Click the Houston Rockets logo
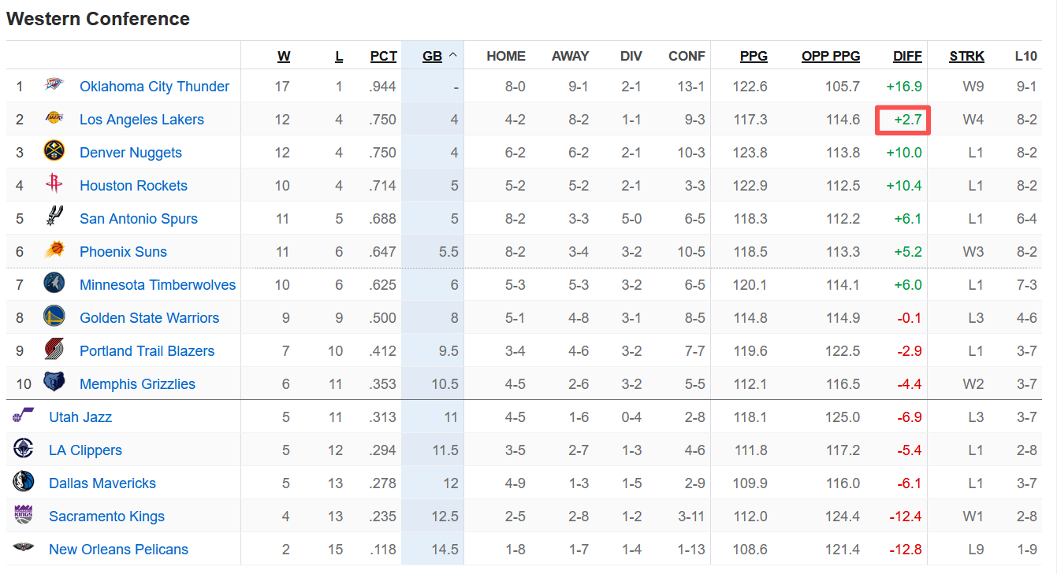The width and height of the screenshot is (1057, 574). [54, 185]
